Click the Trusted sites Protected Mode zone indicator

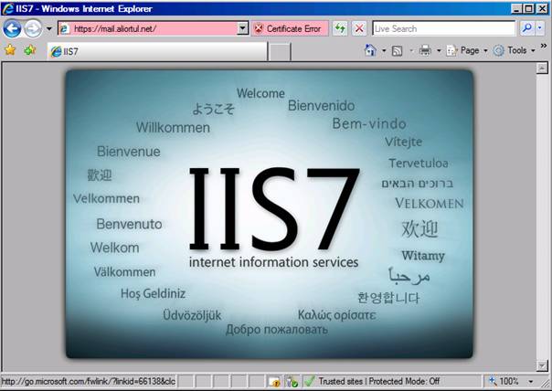(x=373, y=381)
